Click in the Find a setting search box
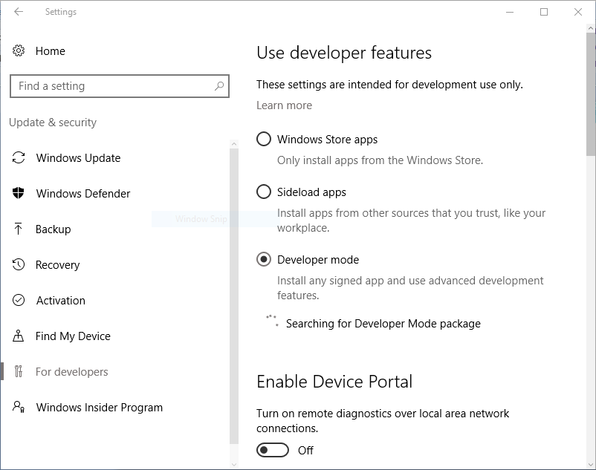 pyautogui.click(x=120, y=86)
